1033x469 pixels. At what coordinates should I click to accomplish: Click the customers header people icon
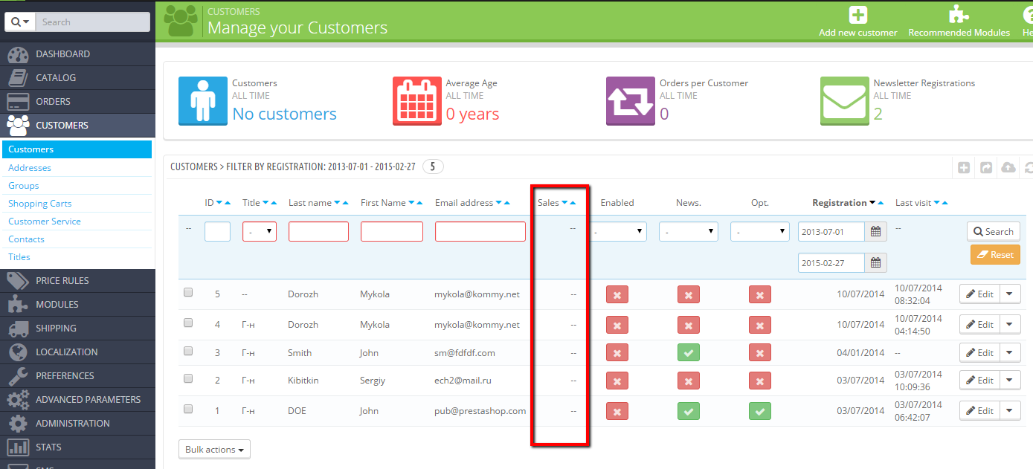[x=180, y=20]
